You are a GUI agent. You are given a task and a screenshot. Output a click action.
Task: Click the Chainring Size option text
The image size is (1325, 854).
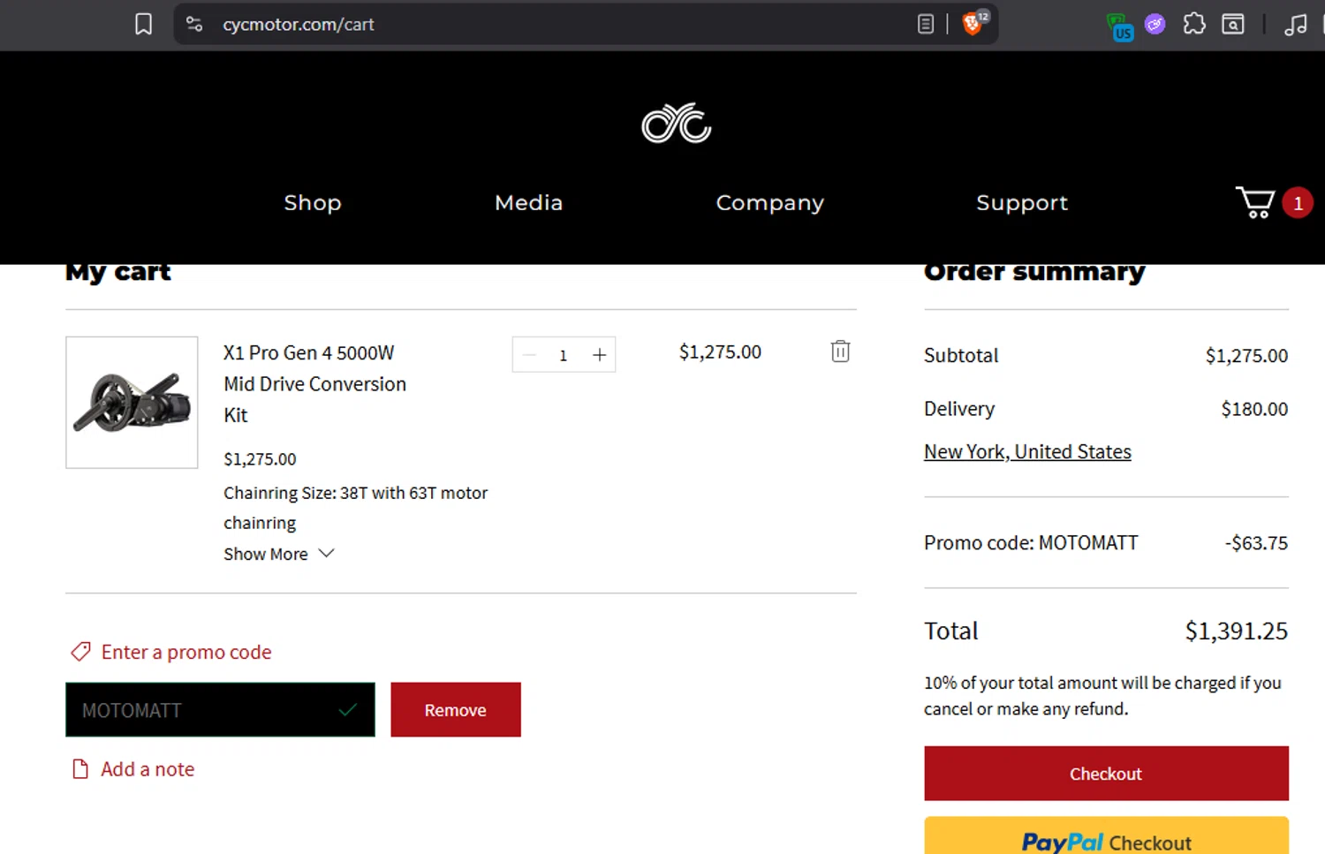click(355, 508)
